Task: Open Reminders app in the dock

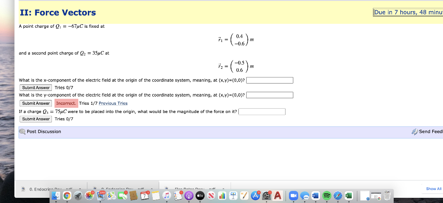Action: coord(178,196)
